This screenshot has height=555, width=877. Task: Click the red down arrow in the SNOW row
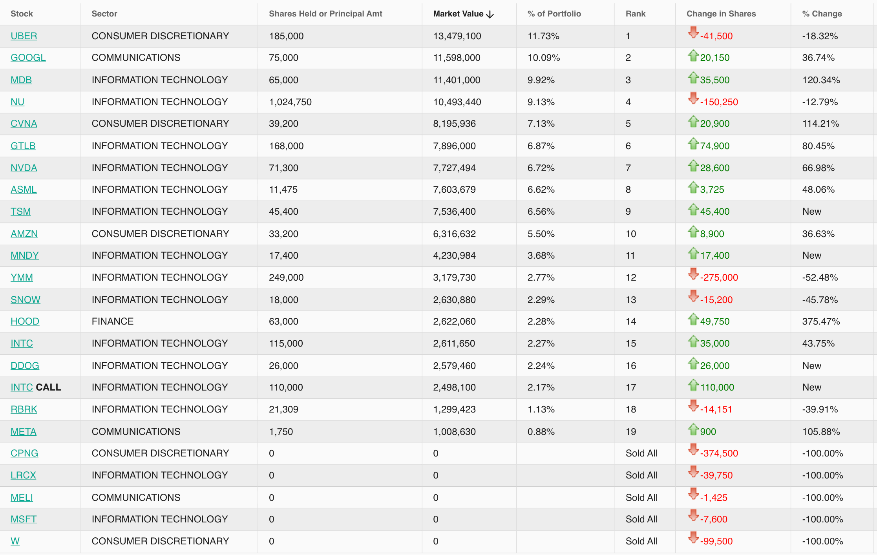(x=693, y=296)
